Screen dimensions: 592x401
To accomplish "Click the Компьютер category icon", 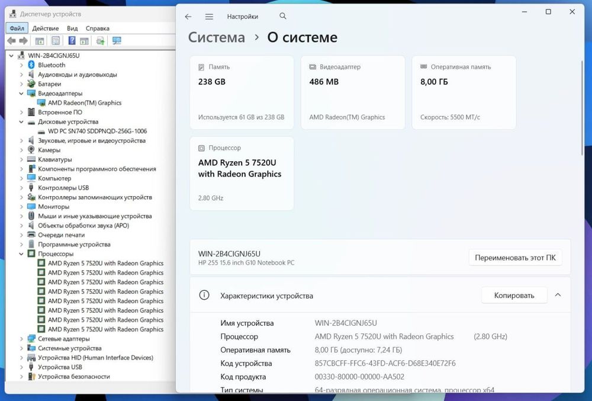I will 31,178.
